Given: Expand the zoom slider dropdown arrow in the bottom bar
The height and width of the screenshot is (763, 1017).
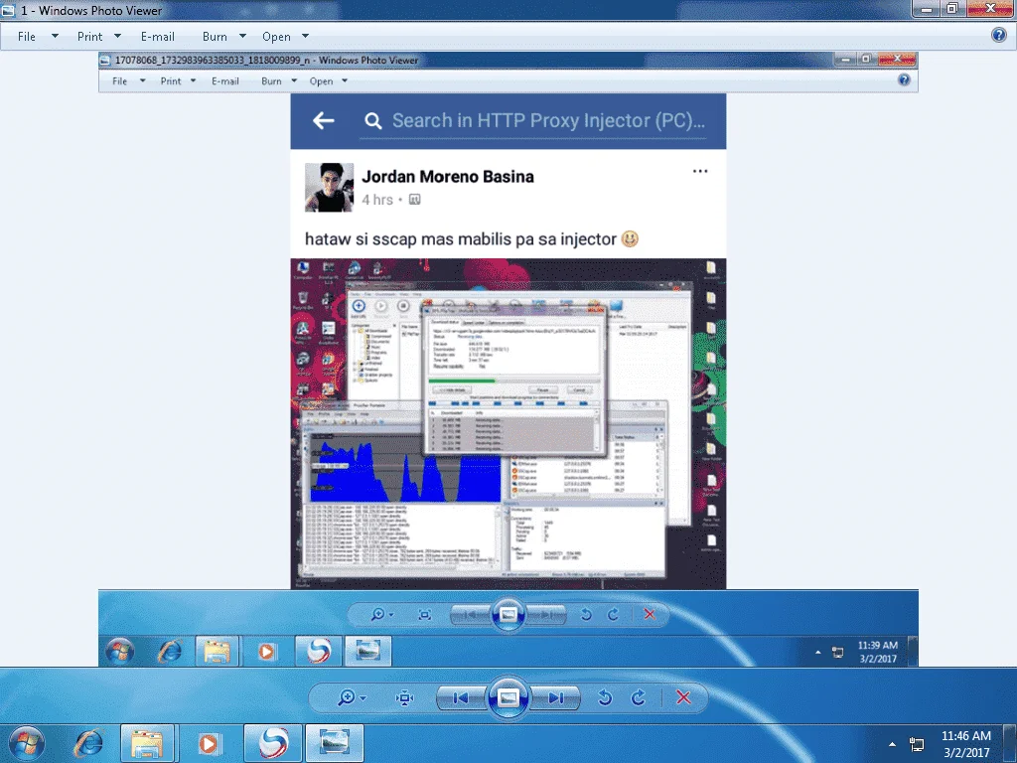Looking at the screenshot, I should coord(363,698).
